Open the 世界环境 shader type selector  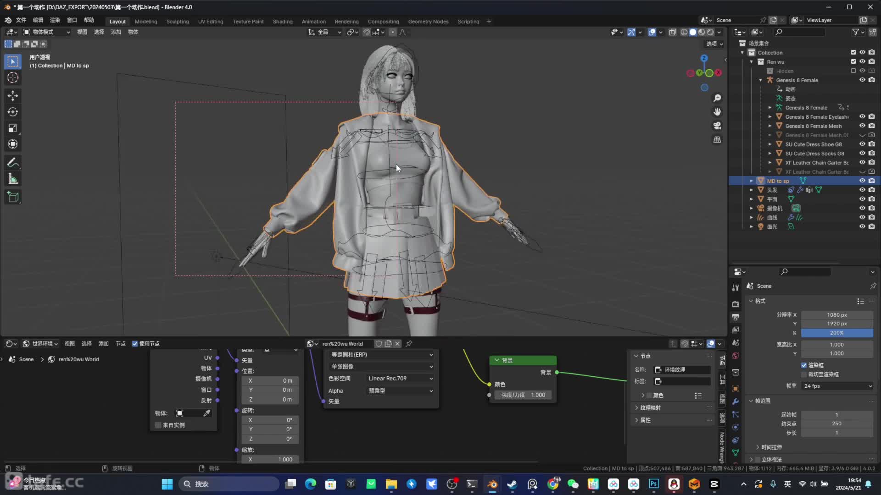pyautogui.click(x=40, y=344)
